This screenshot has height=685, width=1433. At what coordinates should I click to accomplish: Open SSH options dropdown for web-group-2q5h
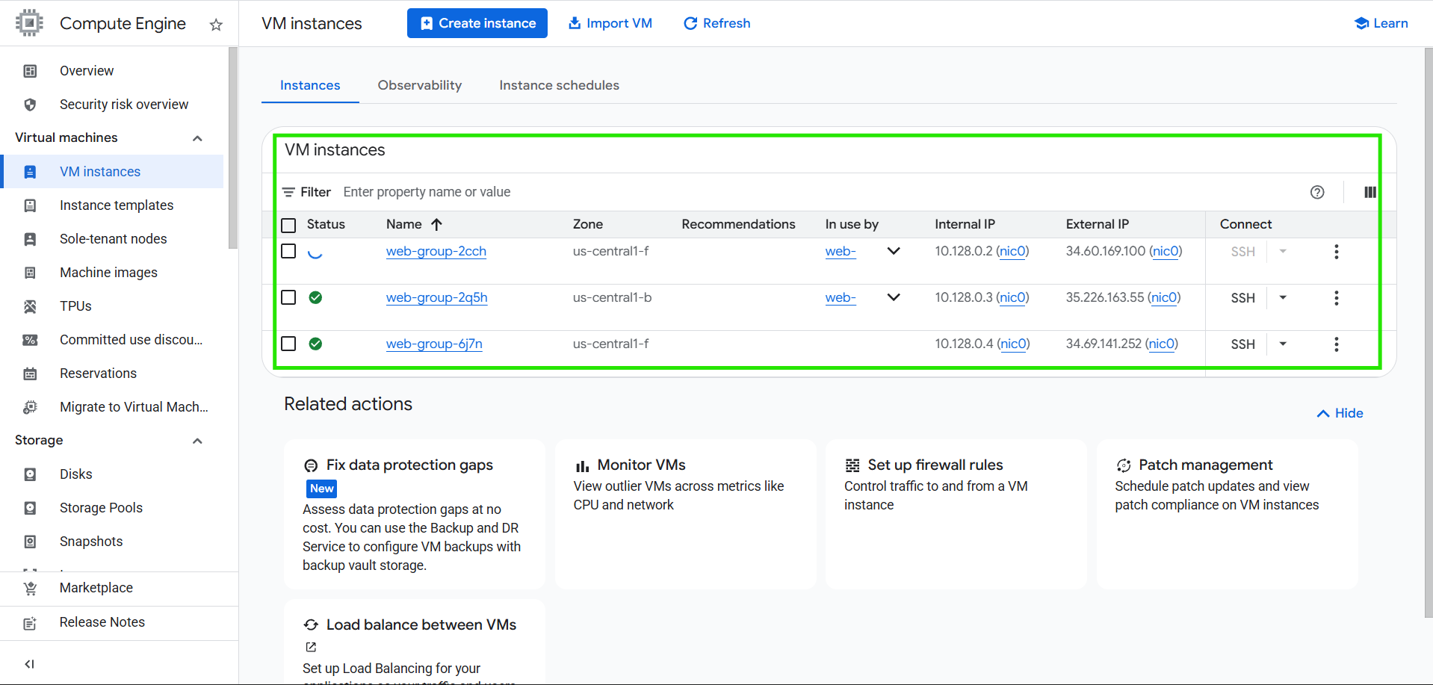[1283, 298]
